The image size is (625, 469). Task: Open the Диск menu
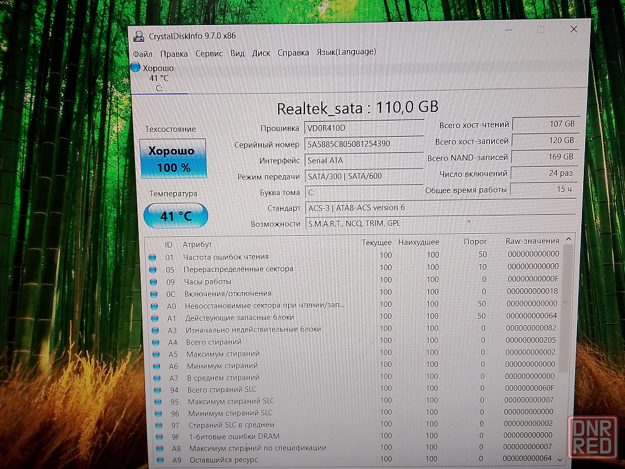point(261,53)
